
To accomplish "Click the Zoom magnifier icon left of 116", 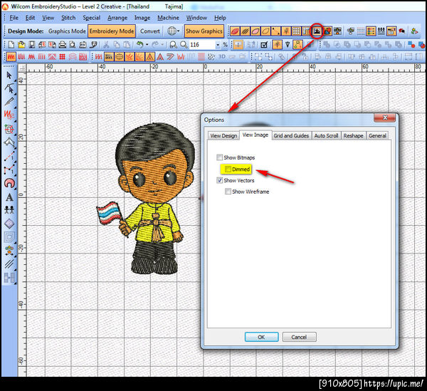I will (184, 45).
